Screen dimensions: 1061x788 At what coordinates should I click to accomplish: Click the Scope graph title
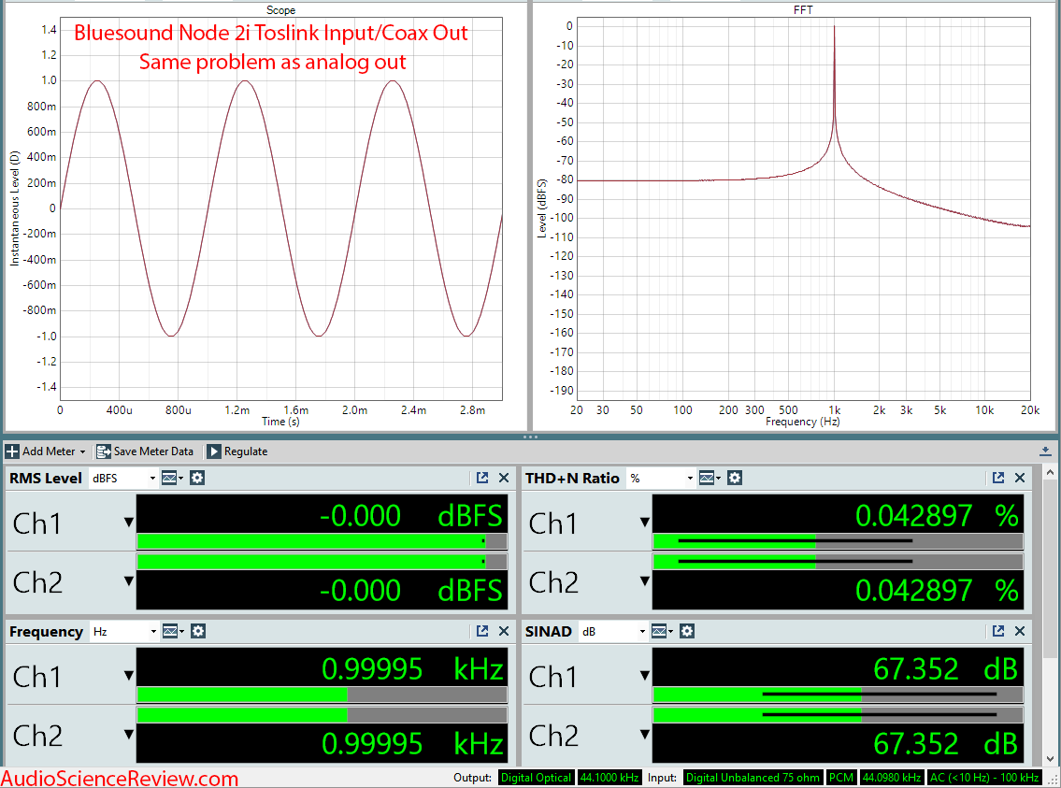(x=280, y=10)
